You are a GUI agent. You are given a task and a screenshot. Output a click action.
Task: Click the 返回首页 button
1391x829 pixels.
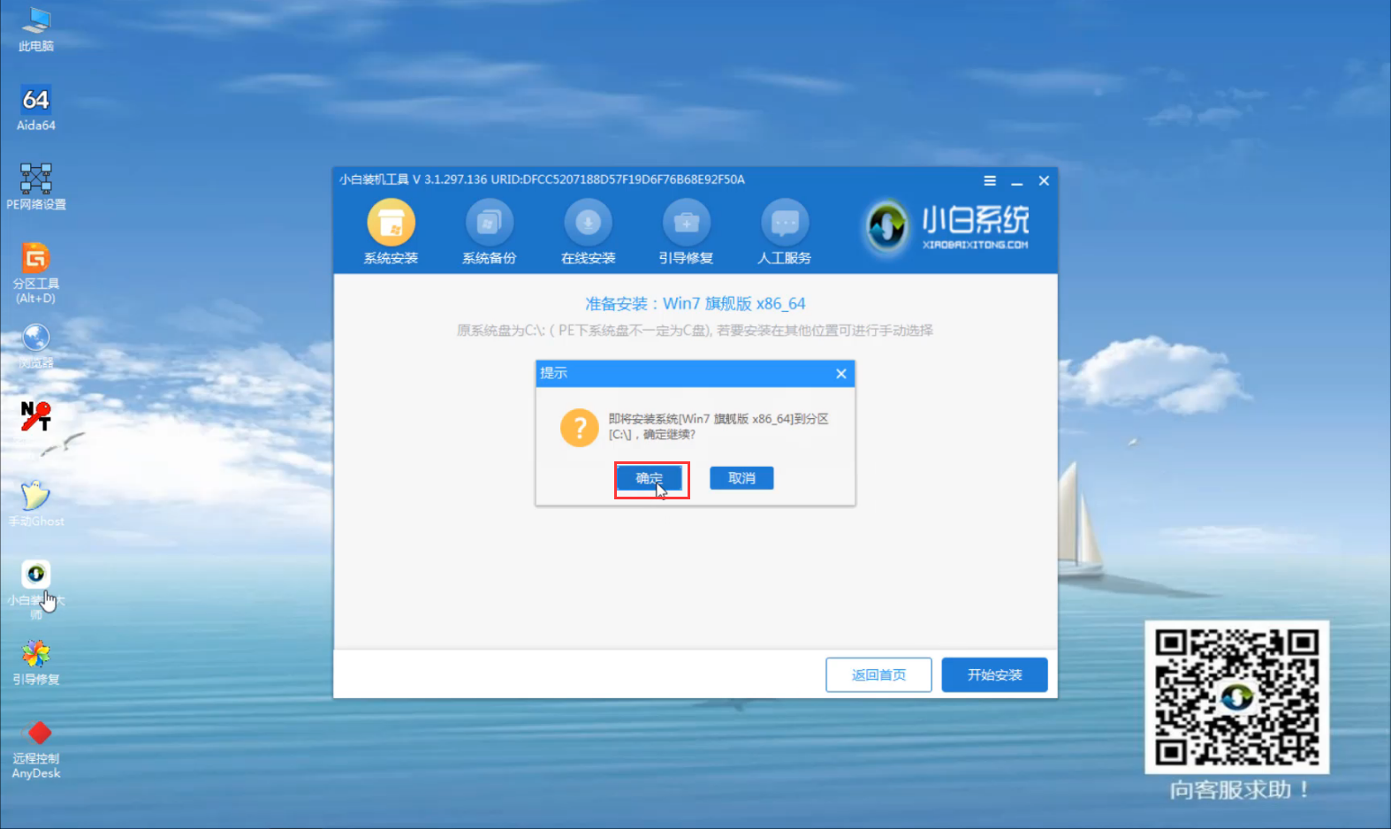(878, 674)
